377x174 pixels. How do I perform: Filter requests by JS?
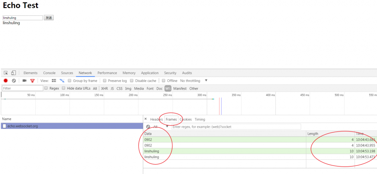point(112,88)
